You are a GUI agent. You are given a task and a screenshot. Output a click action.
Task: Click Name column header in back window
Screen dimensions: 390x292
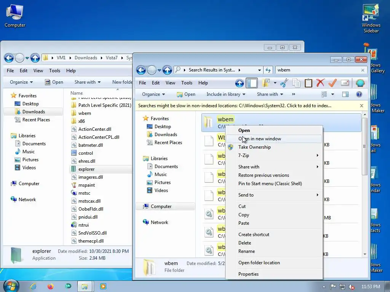click(x=76, y=93)
